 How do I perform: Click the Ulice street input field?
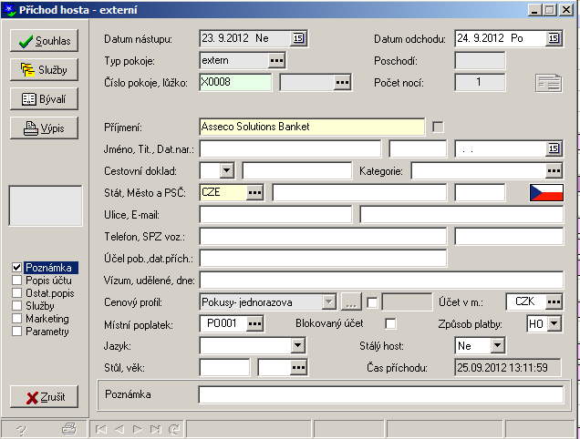[x=275, y=215]
